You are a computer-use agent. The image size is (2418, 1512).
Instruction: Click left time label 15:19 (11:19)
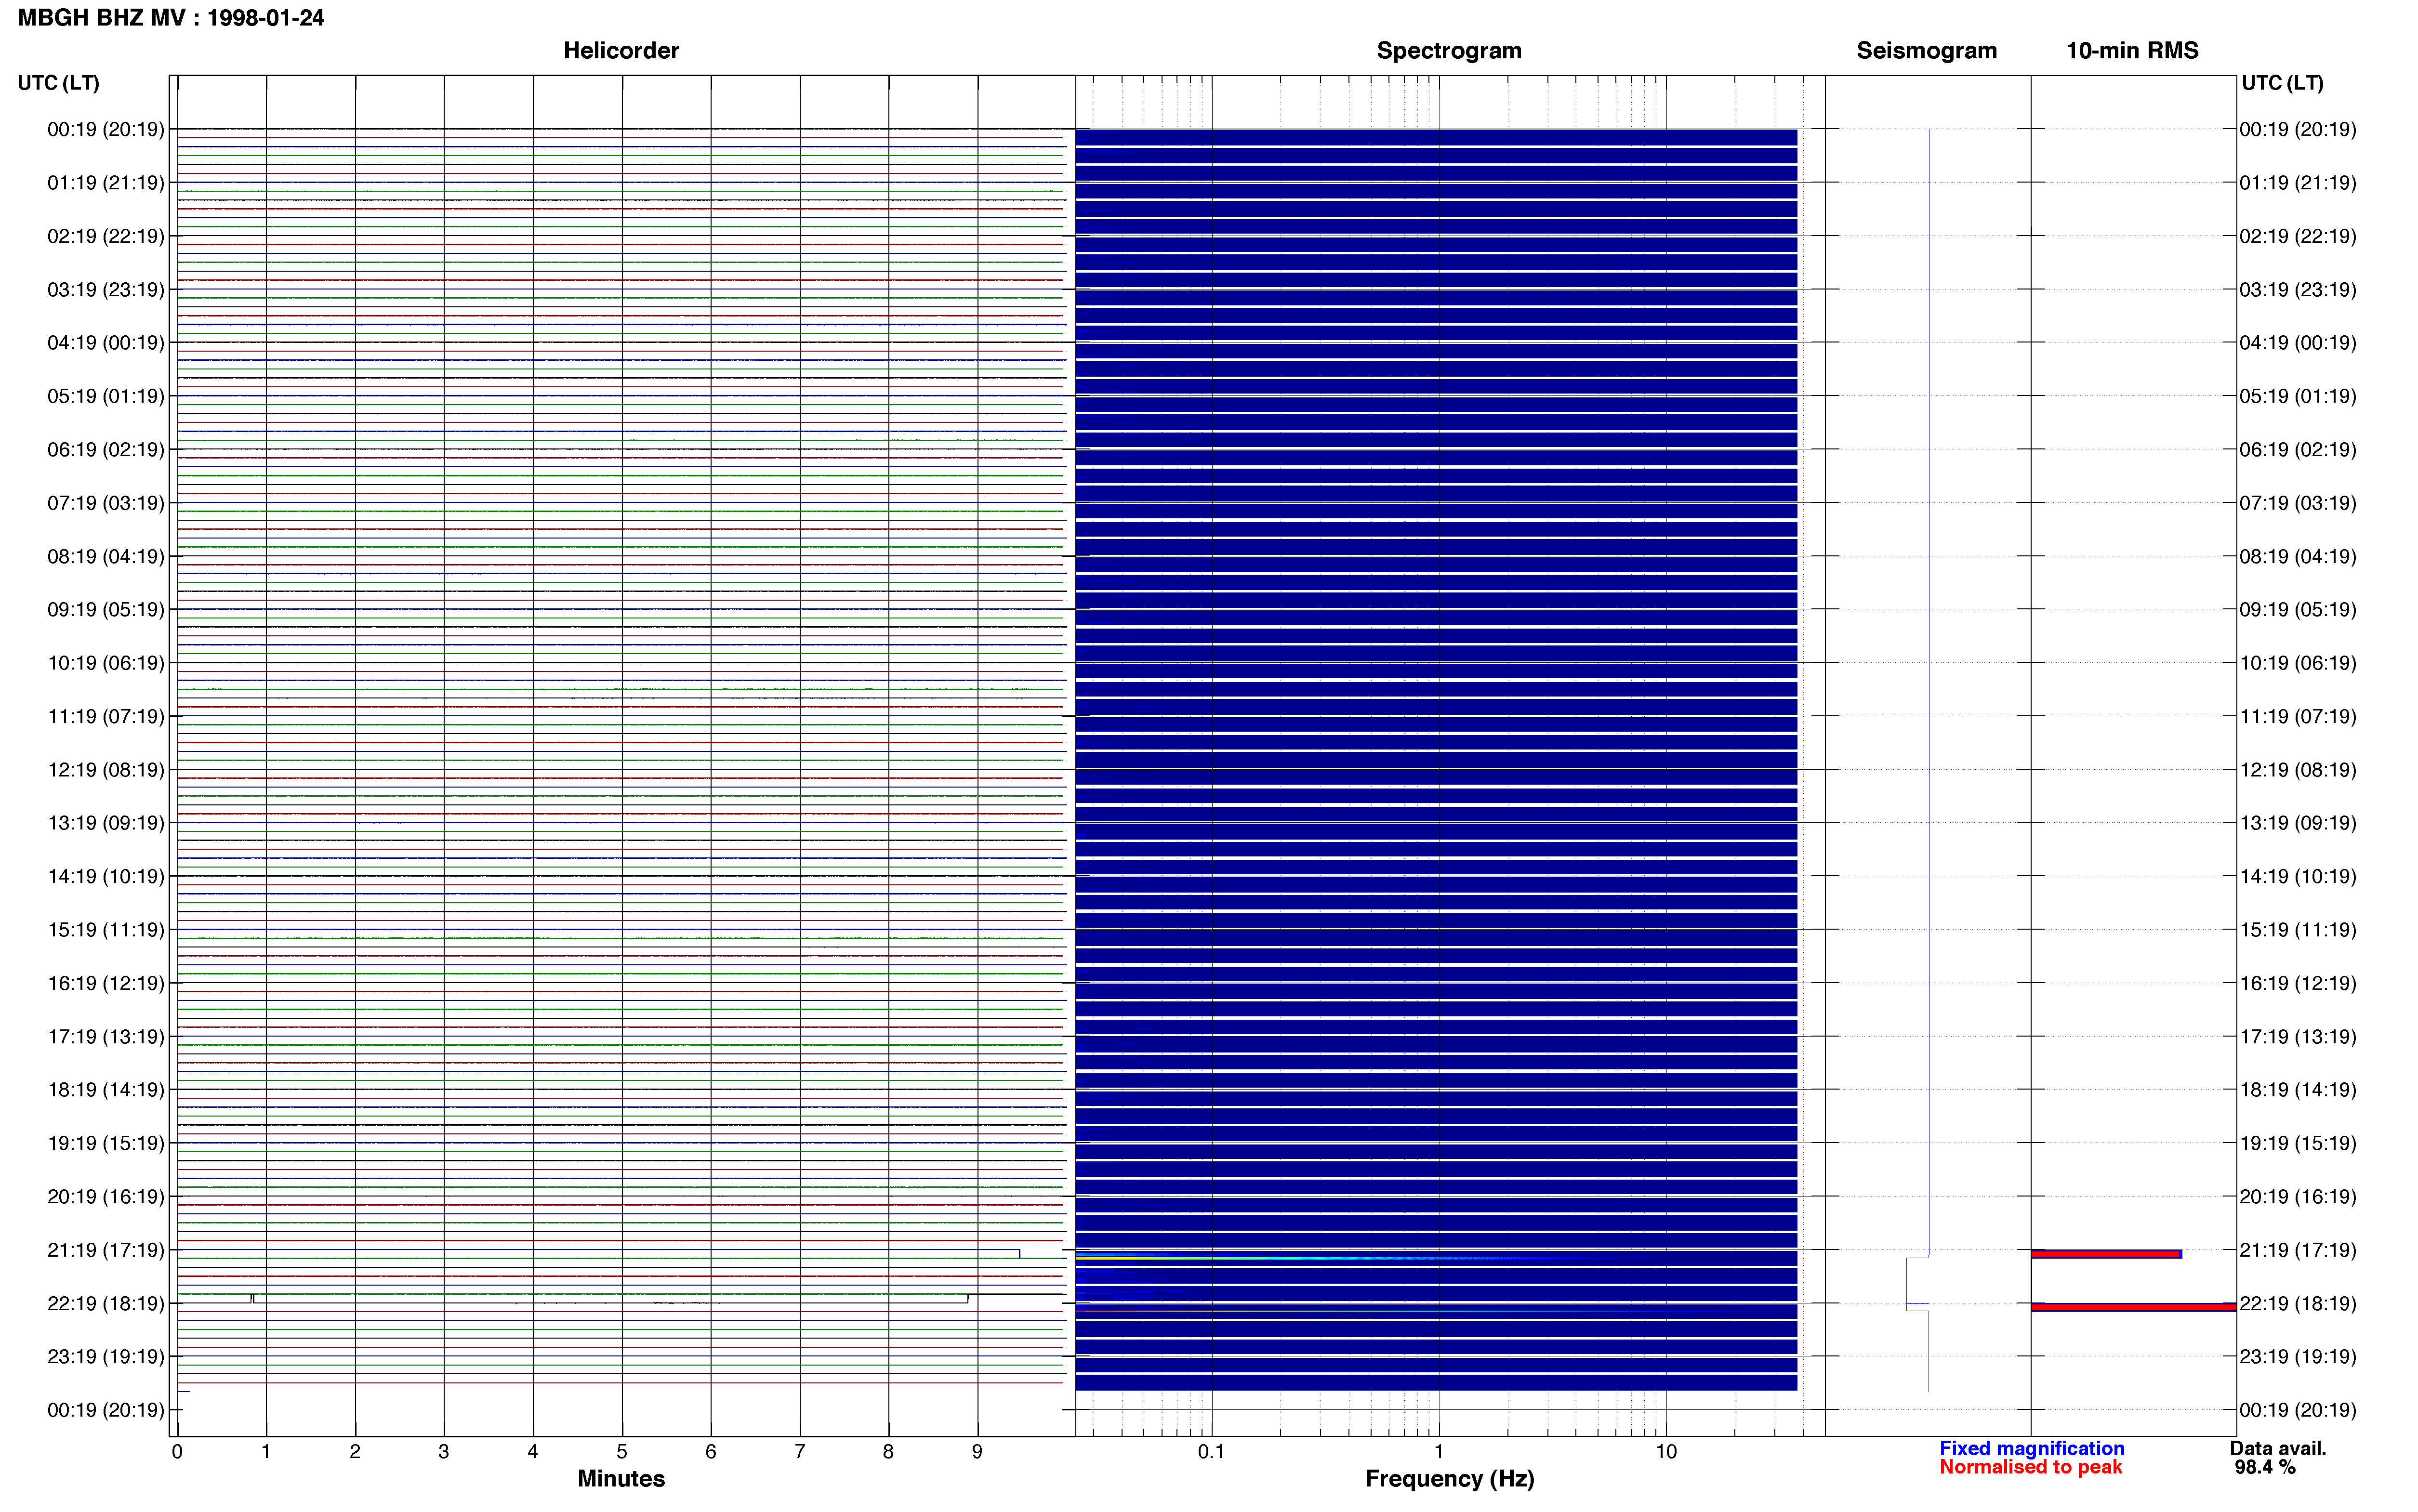[106, 930]
